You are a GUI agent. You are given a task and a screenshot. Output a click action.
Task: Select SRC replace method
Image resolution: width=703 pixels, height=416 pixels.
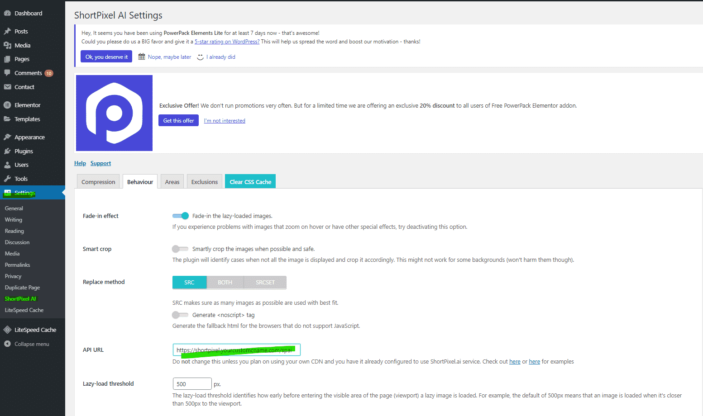coord(189,282)
